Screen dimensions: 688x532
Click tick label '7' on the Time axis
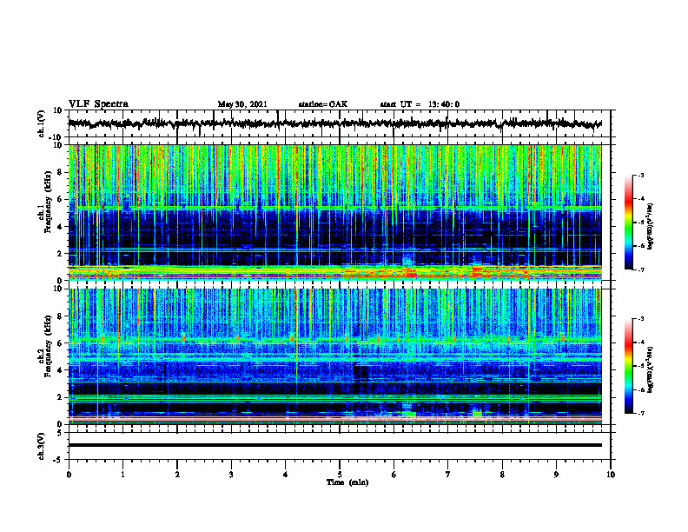pyautogui.click(x=448, y=475)
